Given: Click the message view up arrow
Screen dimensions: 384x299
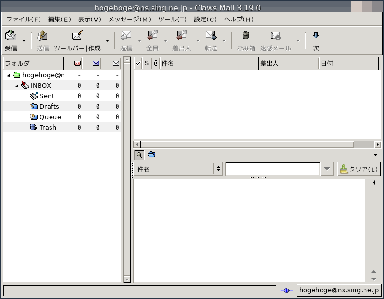Looking at the screenshot, I should click(x=374, y=271).
